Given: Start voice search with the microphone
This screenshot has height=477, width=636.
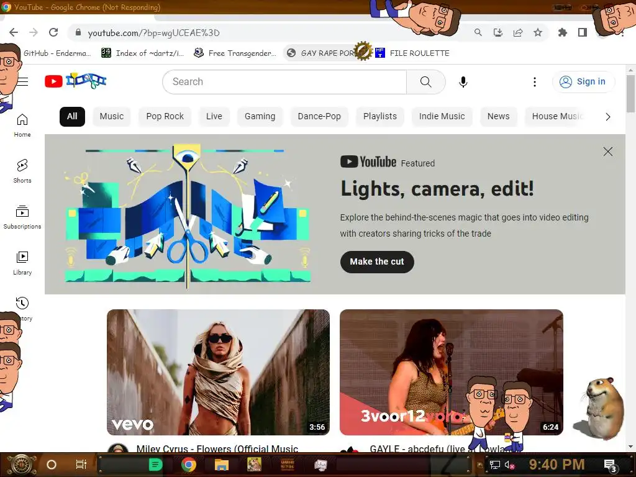Looking at the screenshot, I should (x=463, y=81).
